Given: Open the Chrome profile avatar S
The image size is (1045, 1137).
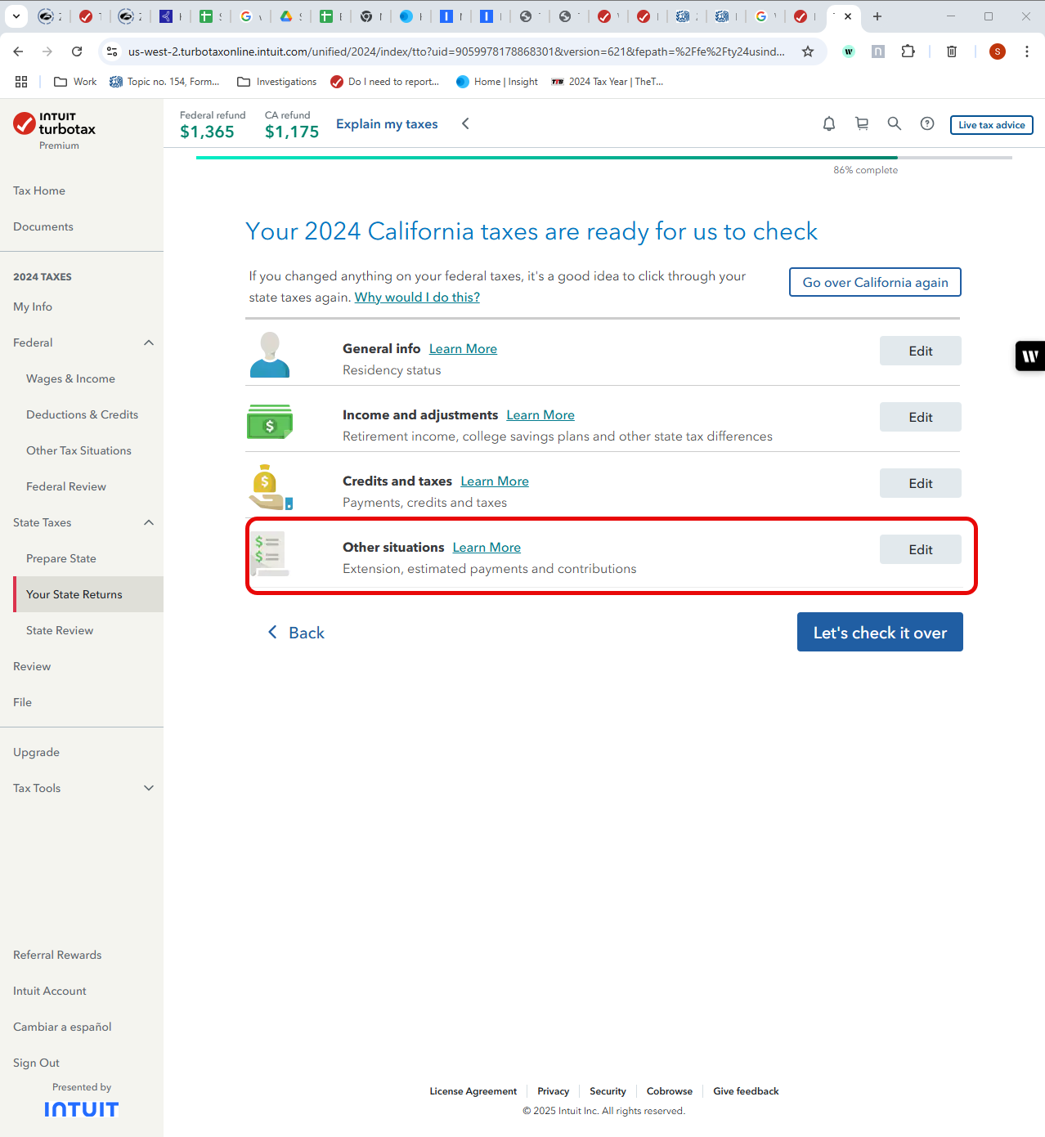Looking at the screenshot, I should (x=998, y=51).
